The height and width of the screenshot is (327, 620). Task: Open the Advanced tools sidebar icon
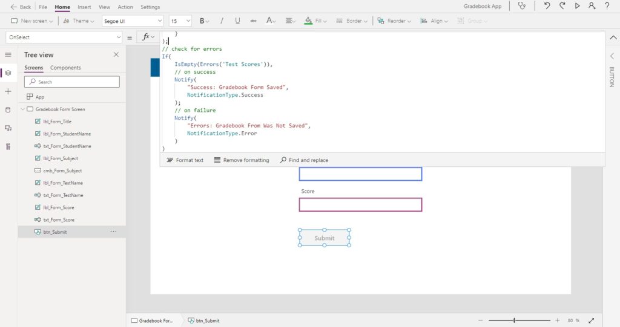click(8, 146)
